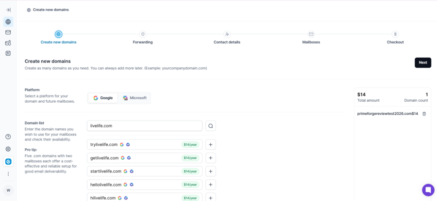
Task: Remove primeforgereviewtest2026.com with the trash icon
Action: [x=424, y=114]
